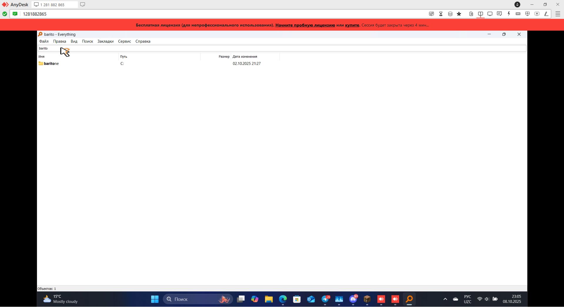Image resolution: width=564 pixels, height=307 pixels.
Task: Click the lightning Actions icon in AnyDesk
Action: click(509, 14)
